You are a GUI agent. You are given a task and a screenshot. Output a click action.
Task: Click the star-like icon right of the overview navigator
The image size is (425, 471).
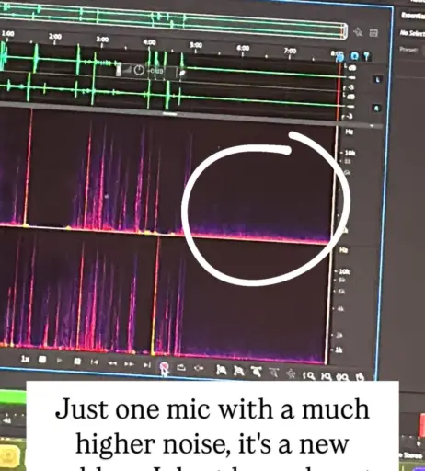pos(358,31)
